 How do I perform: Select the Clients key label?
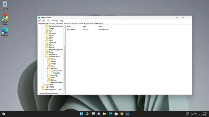[x=54, y=61]
